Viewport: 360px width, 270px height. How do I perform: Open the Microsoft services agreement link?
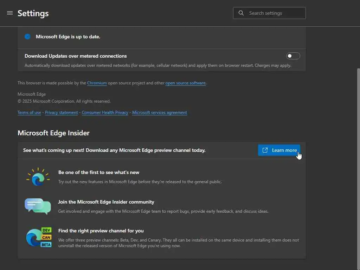coord(160,112)
